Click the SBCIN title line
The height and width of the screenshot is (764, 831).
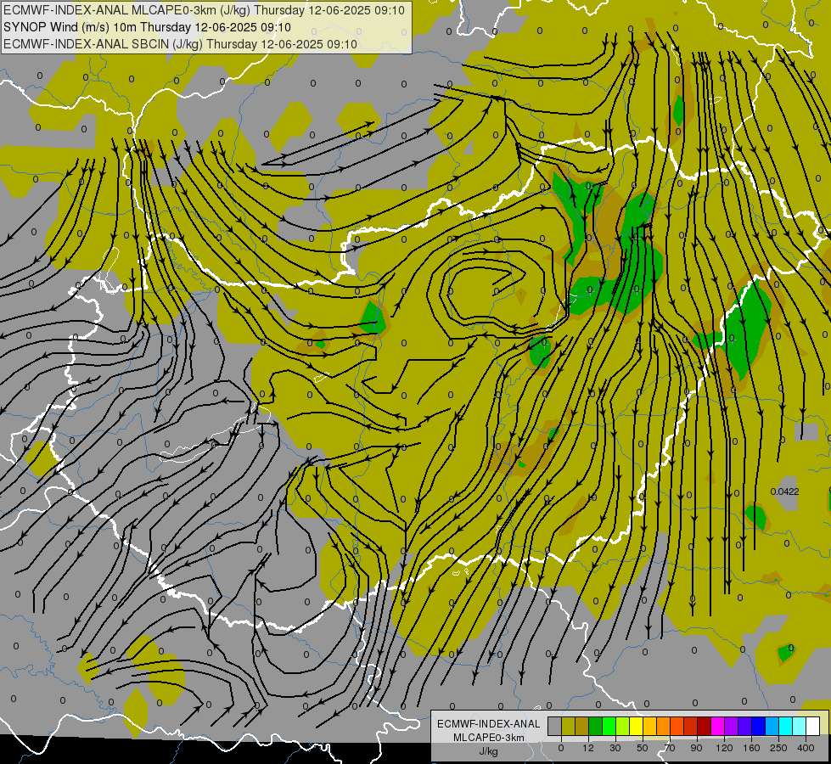(180, 44)
